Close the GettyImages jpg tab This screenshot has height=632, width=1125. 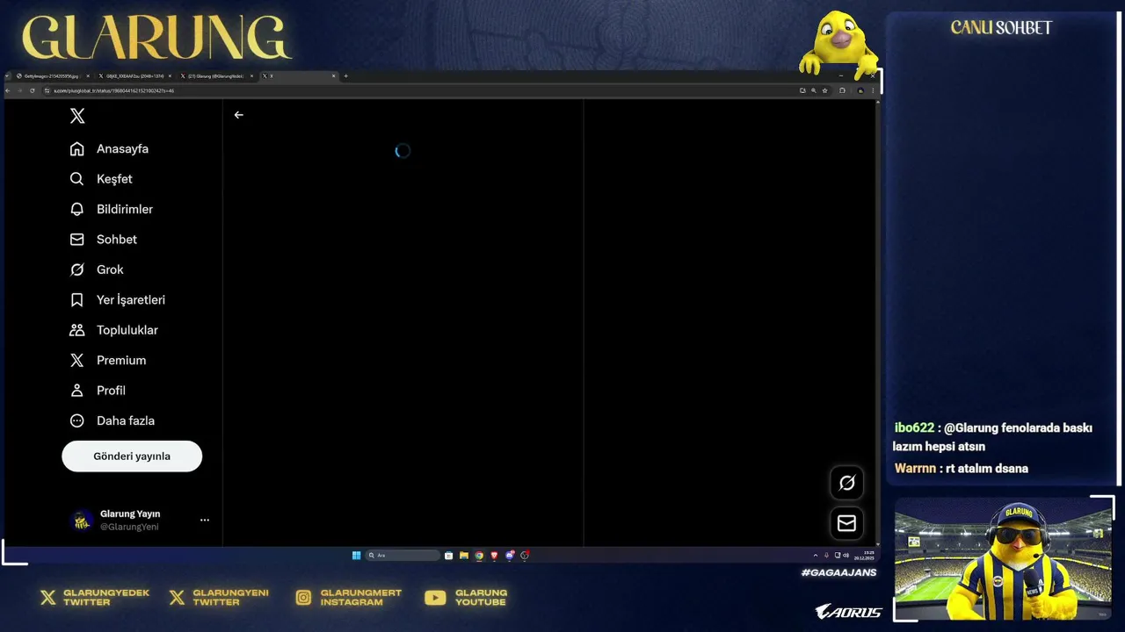[88, 76]
